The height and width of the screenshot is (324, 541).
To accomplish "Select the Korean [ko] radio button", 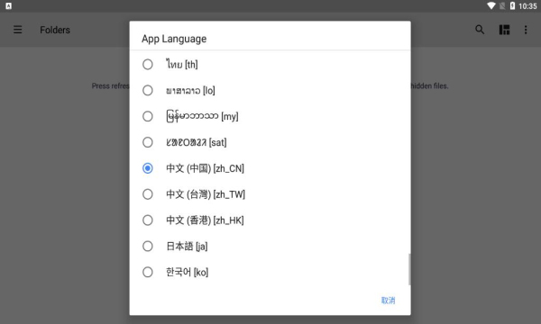I will point(148,272).
